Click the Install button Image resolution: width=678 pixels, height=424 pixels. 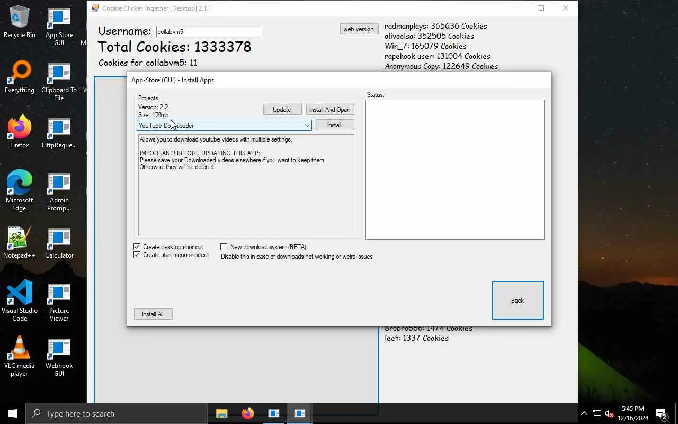[x=334, y=125]
